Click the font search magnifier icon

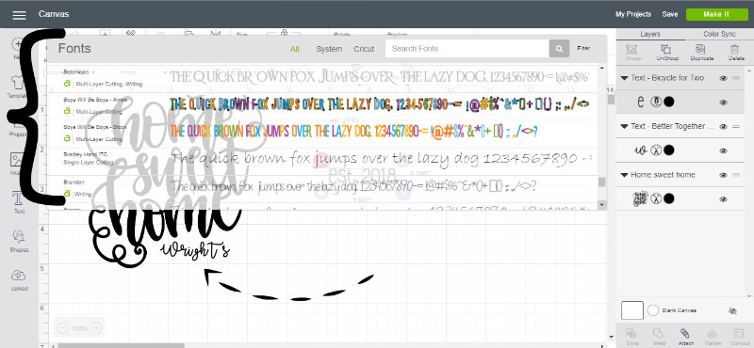559,49
